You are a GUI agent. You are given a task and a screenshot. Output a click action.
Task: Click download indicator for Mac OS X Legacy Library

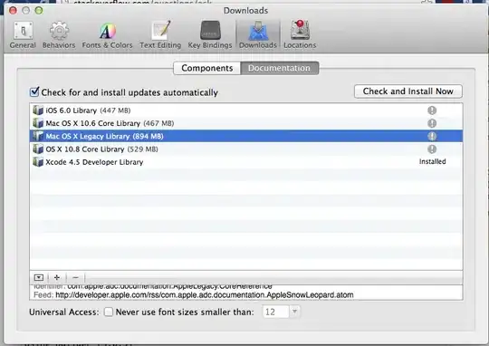tap(432, 136)
